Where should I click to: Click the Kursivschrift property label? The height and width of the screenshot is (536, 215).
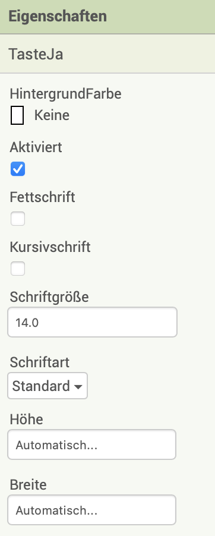tap(50, 247)
